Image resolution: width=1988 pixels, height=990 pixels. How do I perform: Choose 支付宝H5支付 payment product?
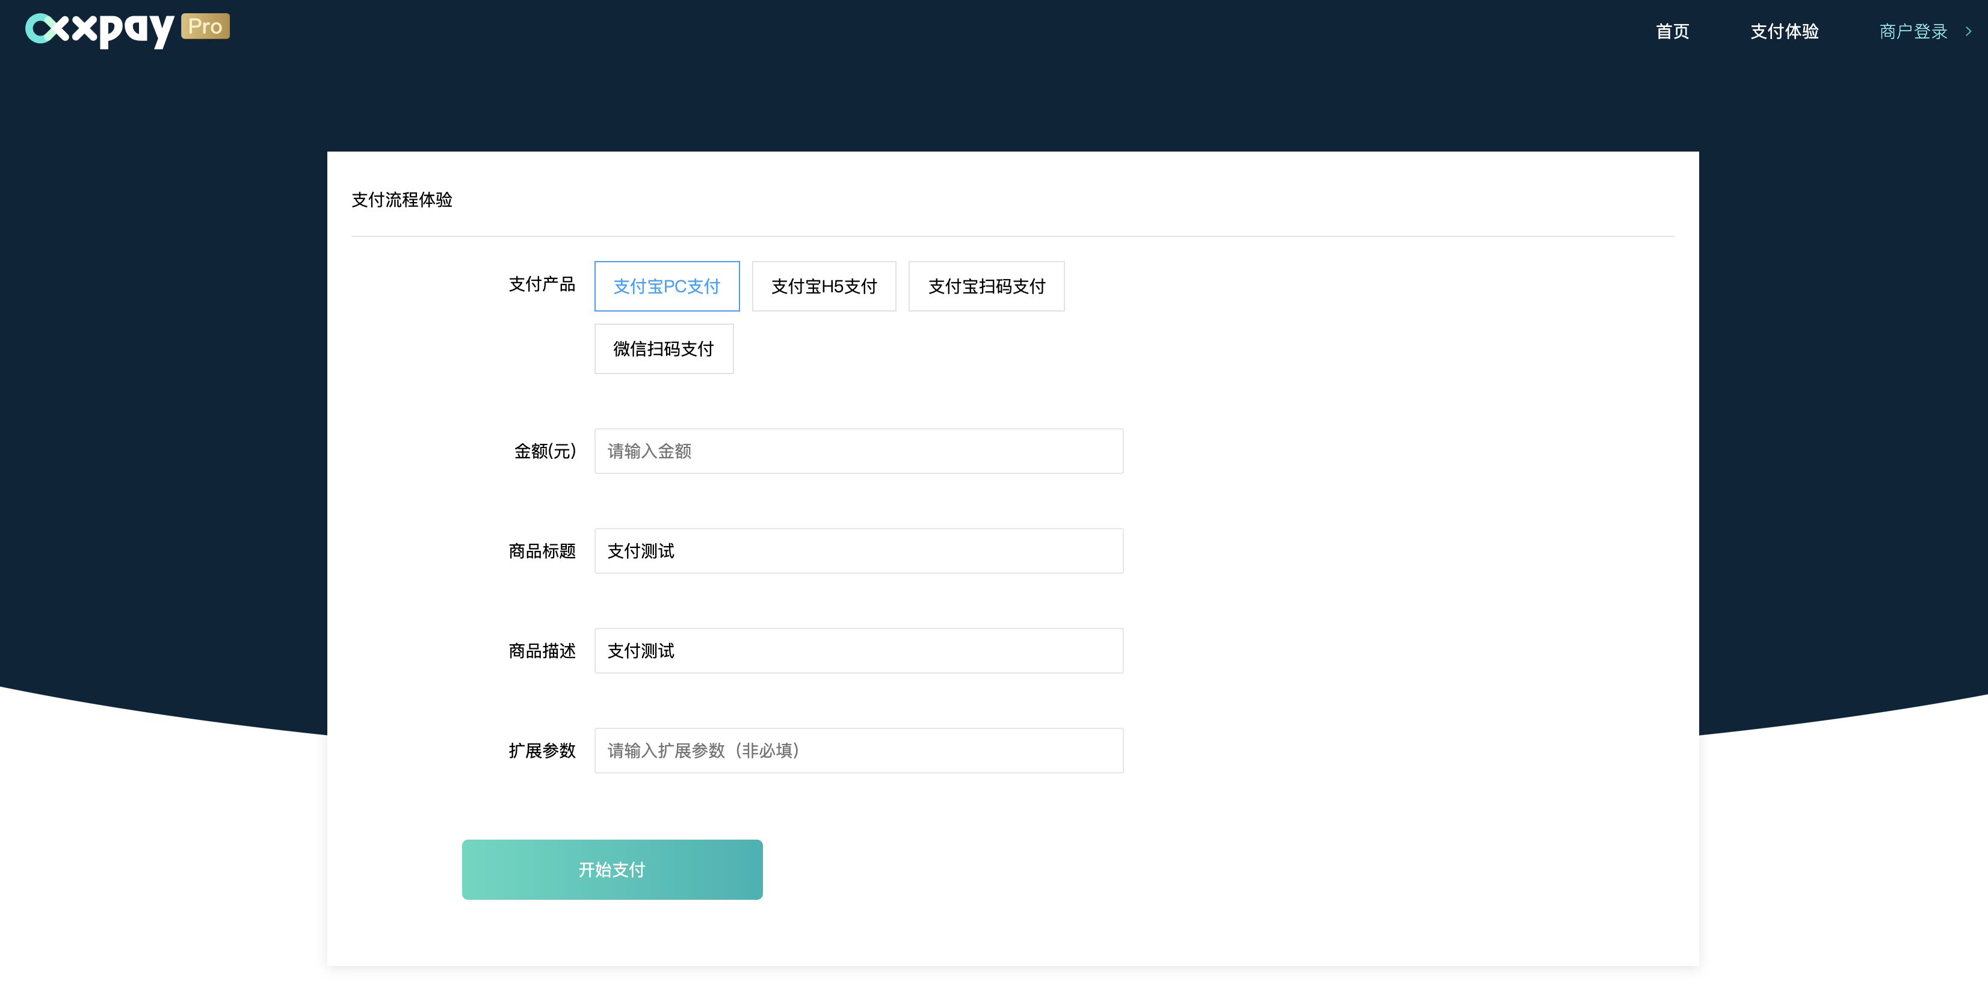click(x=824, y=286)
